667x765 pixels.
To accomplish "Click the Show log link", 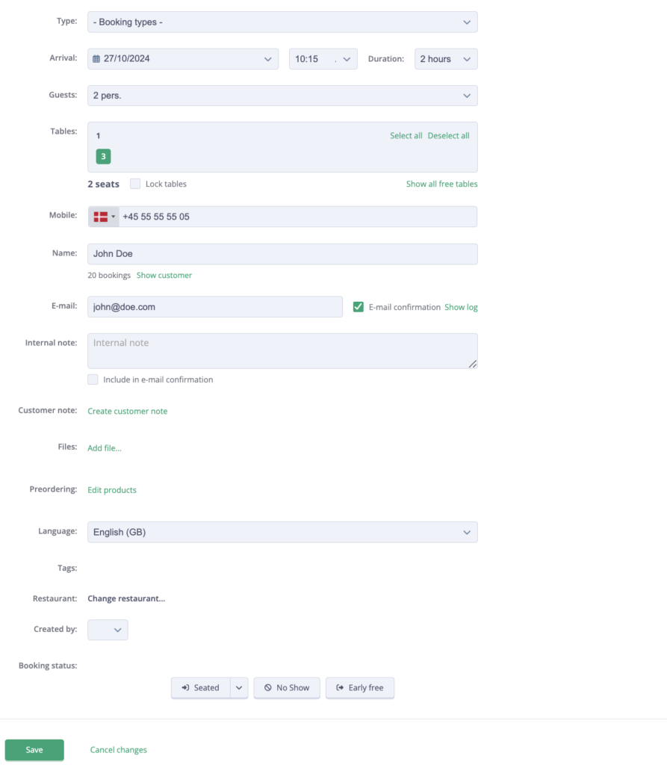I will click(461, 306).
